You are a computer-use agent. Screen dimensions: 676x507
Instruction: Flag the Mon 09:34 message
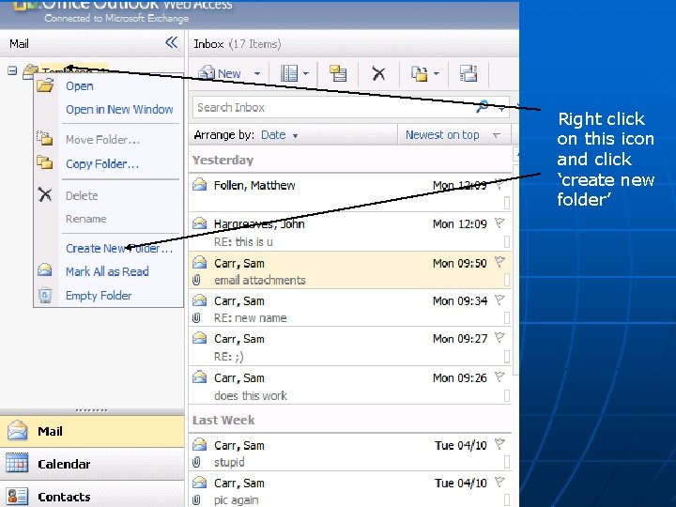[x=499, y=300]
